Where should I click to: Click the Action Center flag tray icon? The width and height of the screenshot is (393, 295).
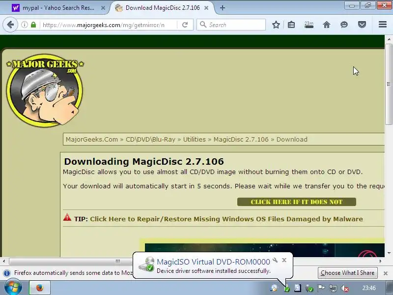pos(321,288)
